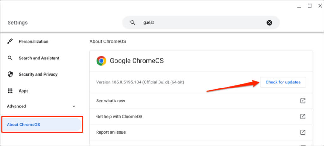324x146 pixels.
Task: Open the external link icon for See what's new
Action: coord(303,101)
